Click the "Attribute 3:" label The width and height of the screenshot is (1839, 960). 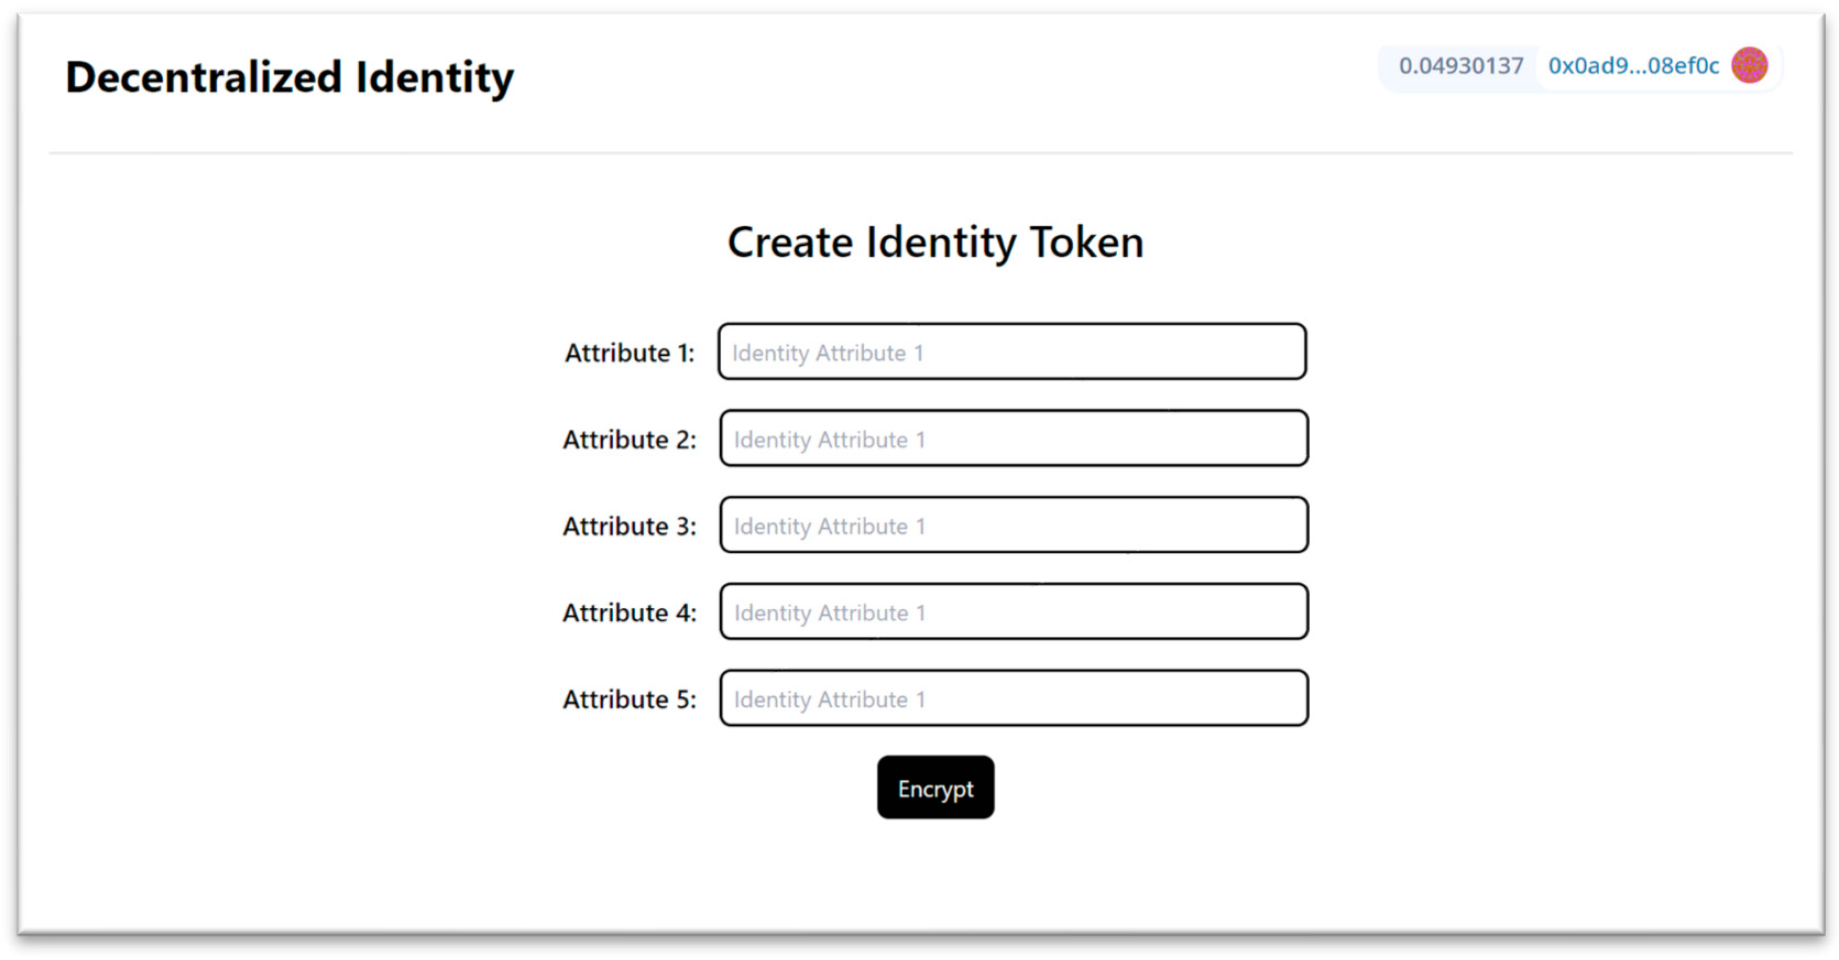coord(630,526)
